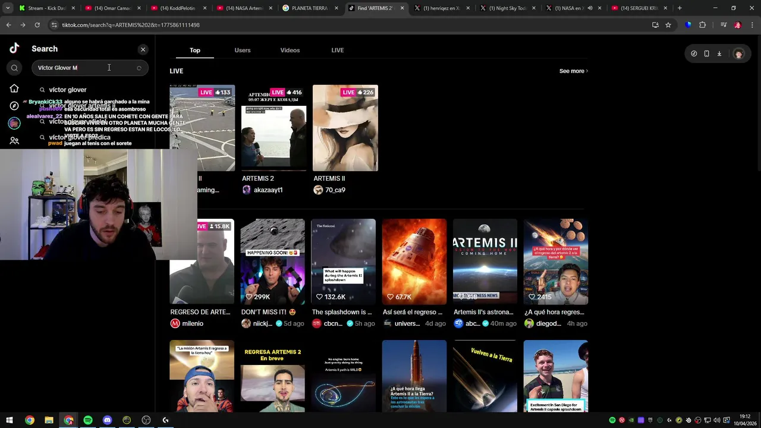The height and width of the screenshot is (428, 761).
Task: Select the sidebar magnifier search icon
Action: [x=14, y=68]
